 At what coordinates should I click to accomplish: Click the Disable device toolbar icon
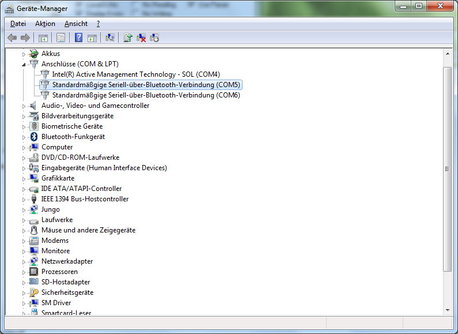154,37
